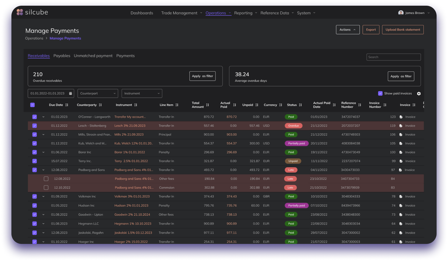Sort by Line Item column icon
This screenshot has width=448, height=261.
pos(177,105)
